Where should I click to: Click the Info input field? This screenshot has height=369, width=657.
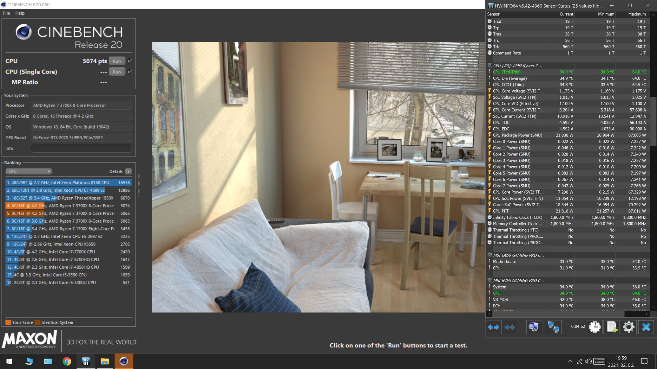click(x=81, y=149)
